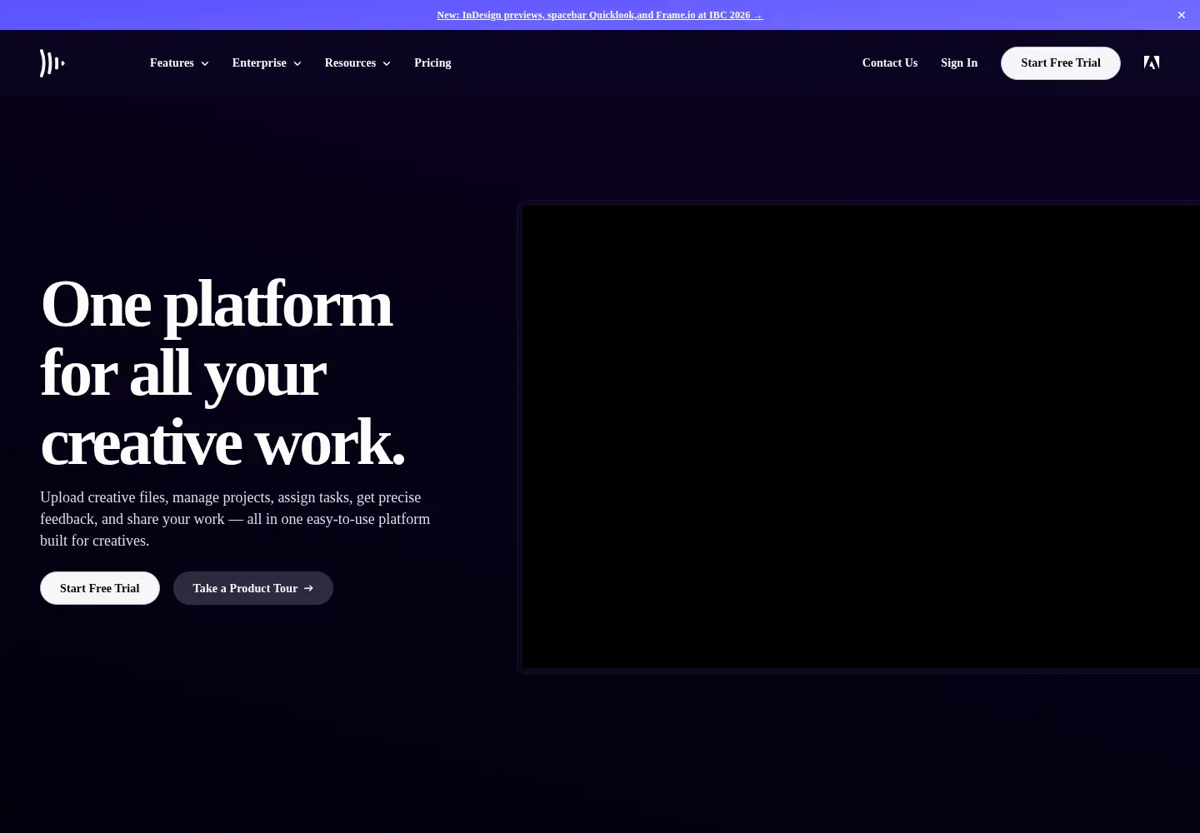Click the Take a Product Tour button
Viewport: 1200px width, 833px height.
(x=253, y=588)
